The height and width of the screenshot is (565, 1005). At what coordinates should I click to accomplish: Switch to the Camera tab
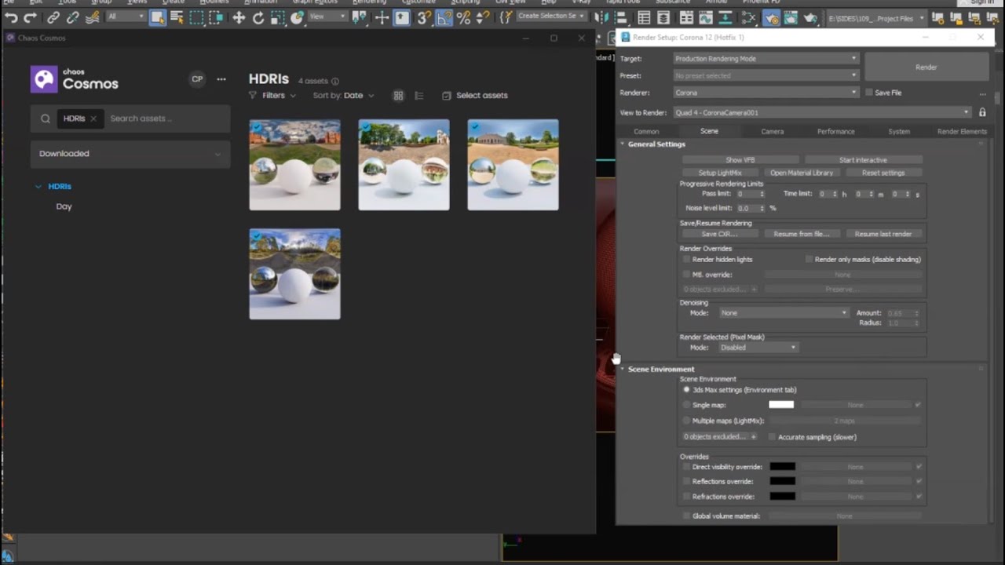772,131
